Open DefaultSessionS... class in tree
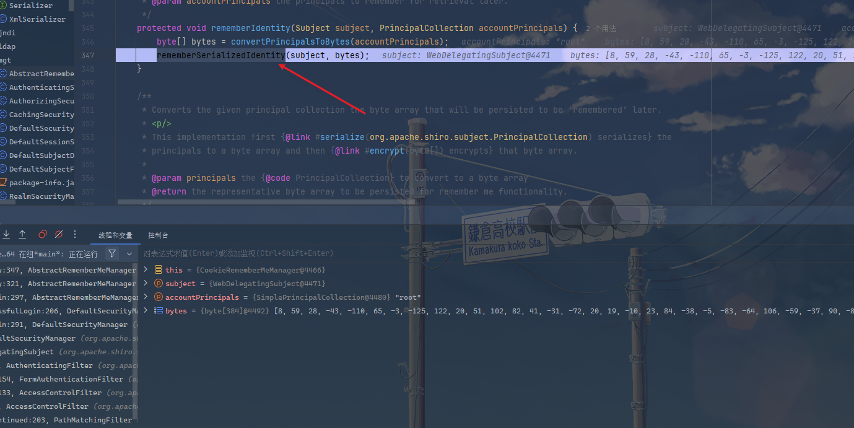The height and width of the screenshot is (428, 854). [x=41, y=142]
